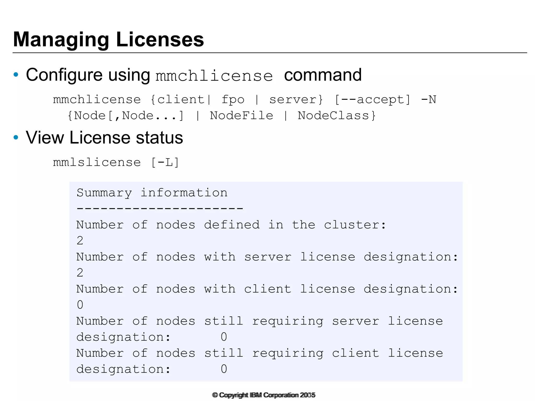Click the 'View License status' bullet
The image size is (535, 401).
[104, 138]
